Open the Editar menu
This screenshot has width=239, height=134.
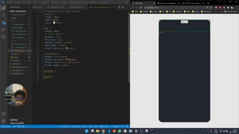[18, 2]
